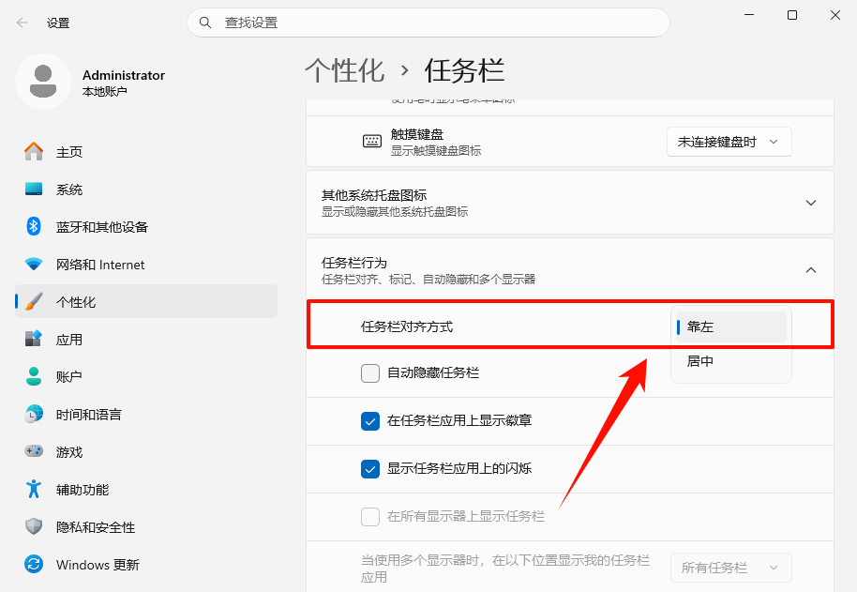Open 系统 settings category
This screenshot has height=592, width=857.
click(146, 190)
